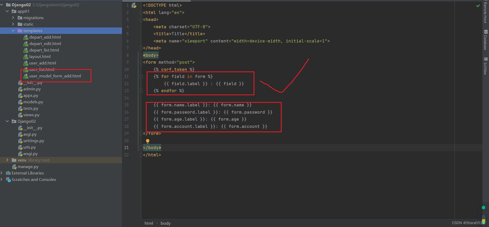
Task: Collapse the inner Django02 package folder
Action: point(7,121)
